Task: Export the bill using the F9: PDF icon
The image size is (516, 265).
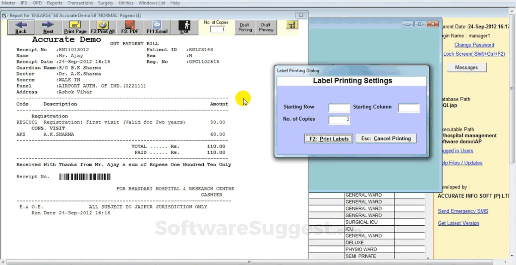Action: click(130, 27)
